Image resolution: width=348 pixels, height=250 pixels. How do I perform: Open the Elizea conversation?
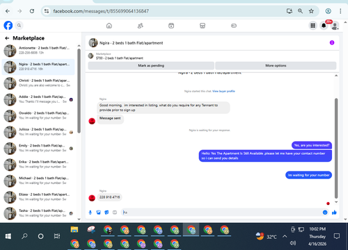pos(38,197)
